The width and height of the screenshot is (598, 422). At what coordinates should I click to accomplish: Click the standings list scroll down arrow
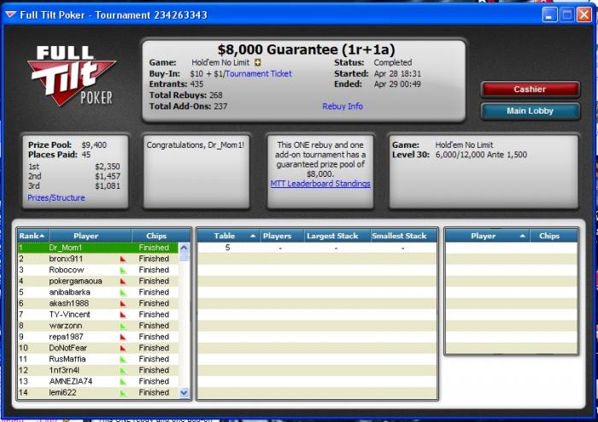(184, 393)
